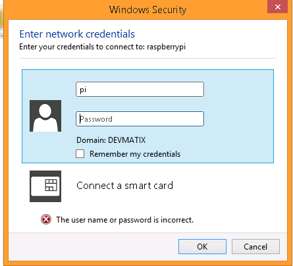Choose the 'Connect a smart card' option
Image resolution: width=293 pixels, height=266 pixels.
tap(124, 186)
